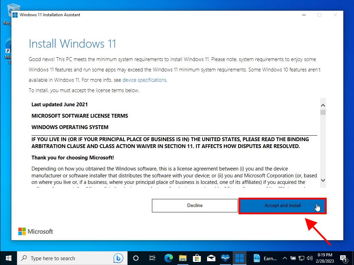Open Task View on the taskbar
This screenshot has width=354, height=265.
tap(152, 258)
